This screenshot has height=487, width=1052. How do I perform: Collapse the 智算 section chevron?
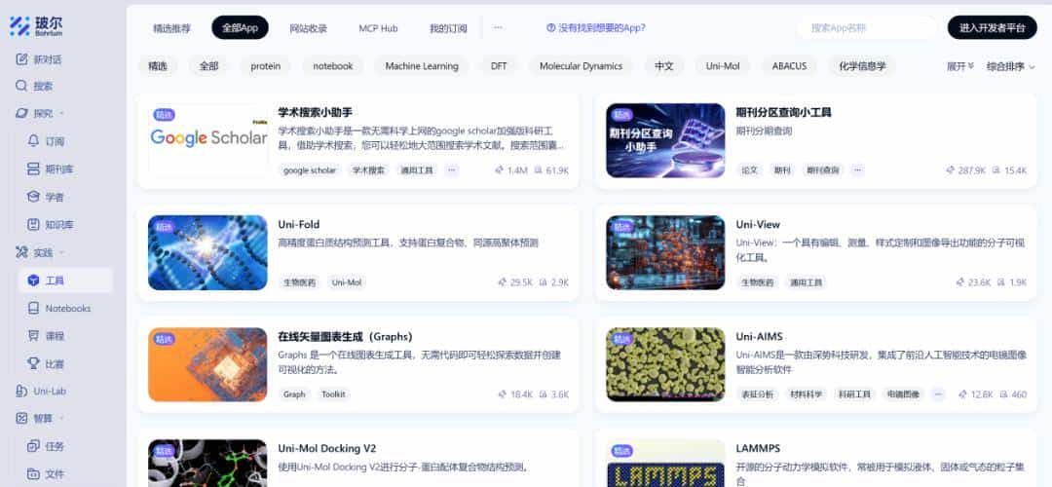coord(61,418)
